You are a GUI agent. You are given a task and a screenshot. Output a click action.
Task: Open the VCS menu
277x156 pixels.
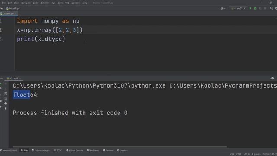pos(68,3)
